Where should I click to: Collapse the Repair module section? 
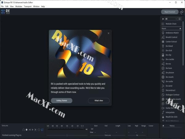pos(180,28)
